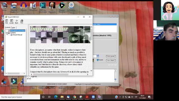Click the help page scroll-right arrow
This screenshot has height=101, width=179.
pos(88,74)
